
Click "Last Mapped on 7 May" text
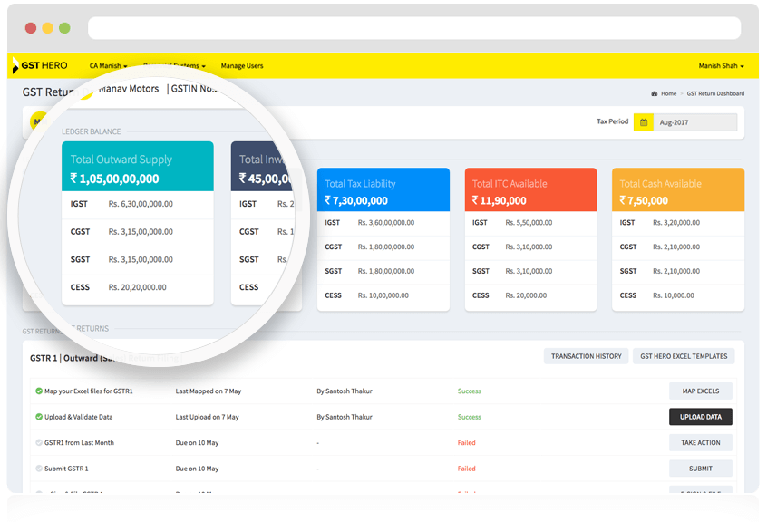point(209,391)
